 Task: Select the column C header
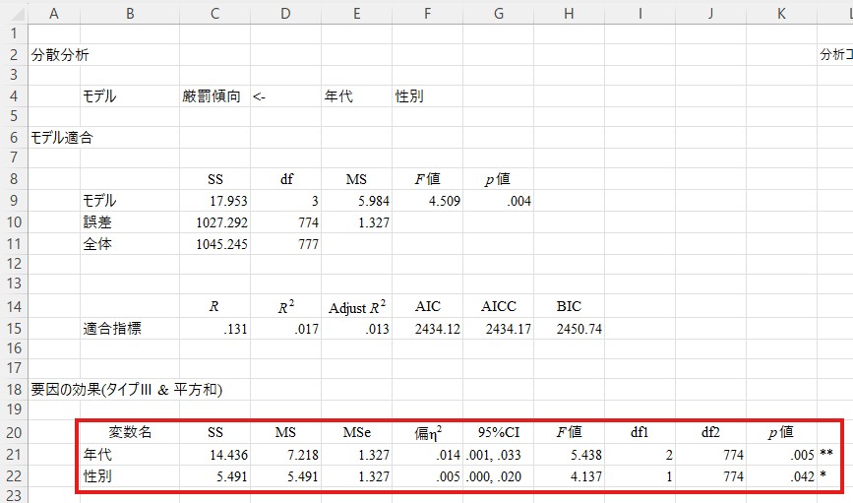pos(214,12)
